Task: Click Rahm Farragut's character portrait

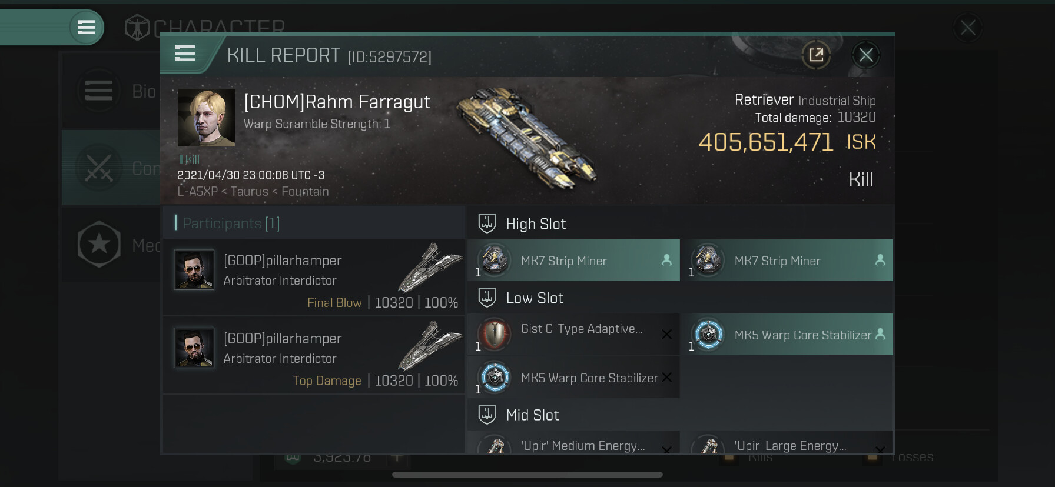Action: (206, 118)
